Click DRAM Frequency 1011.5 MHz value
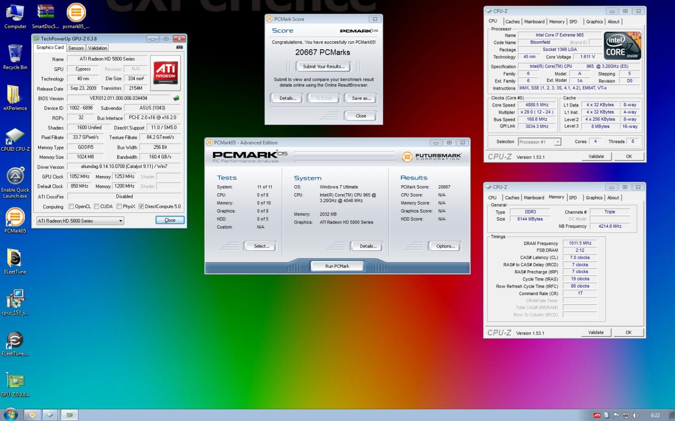The width and height of the screenshot is (675, 421). (580, 243)
